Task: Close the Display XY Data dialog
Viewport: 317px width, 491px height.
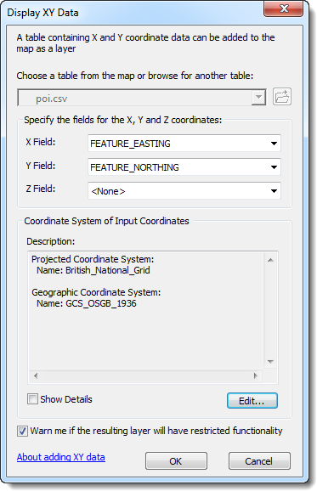Action: coord(284,8)
